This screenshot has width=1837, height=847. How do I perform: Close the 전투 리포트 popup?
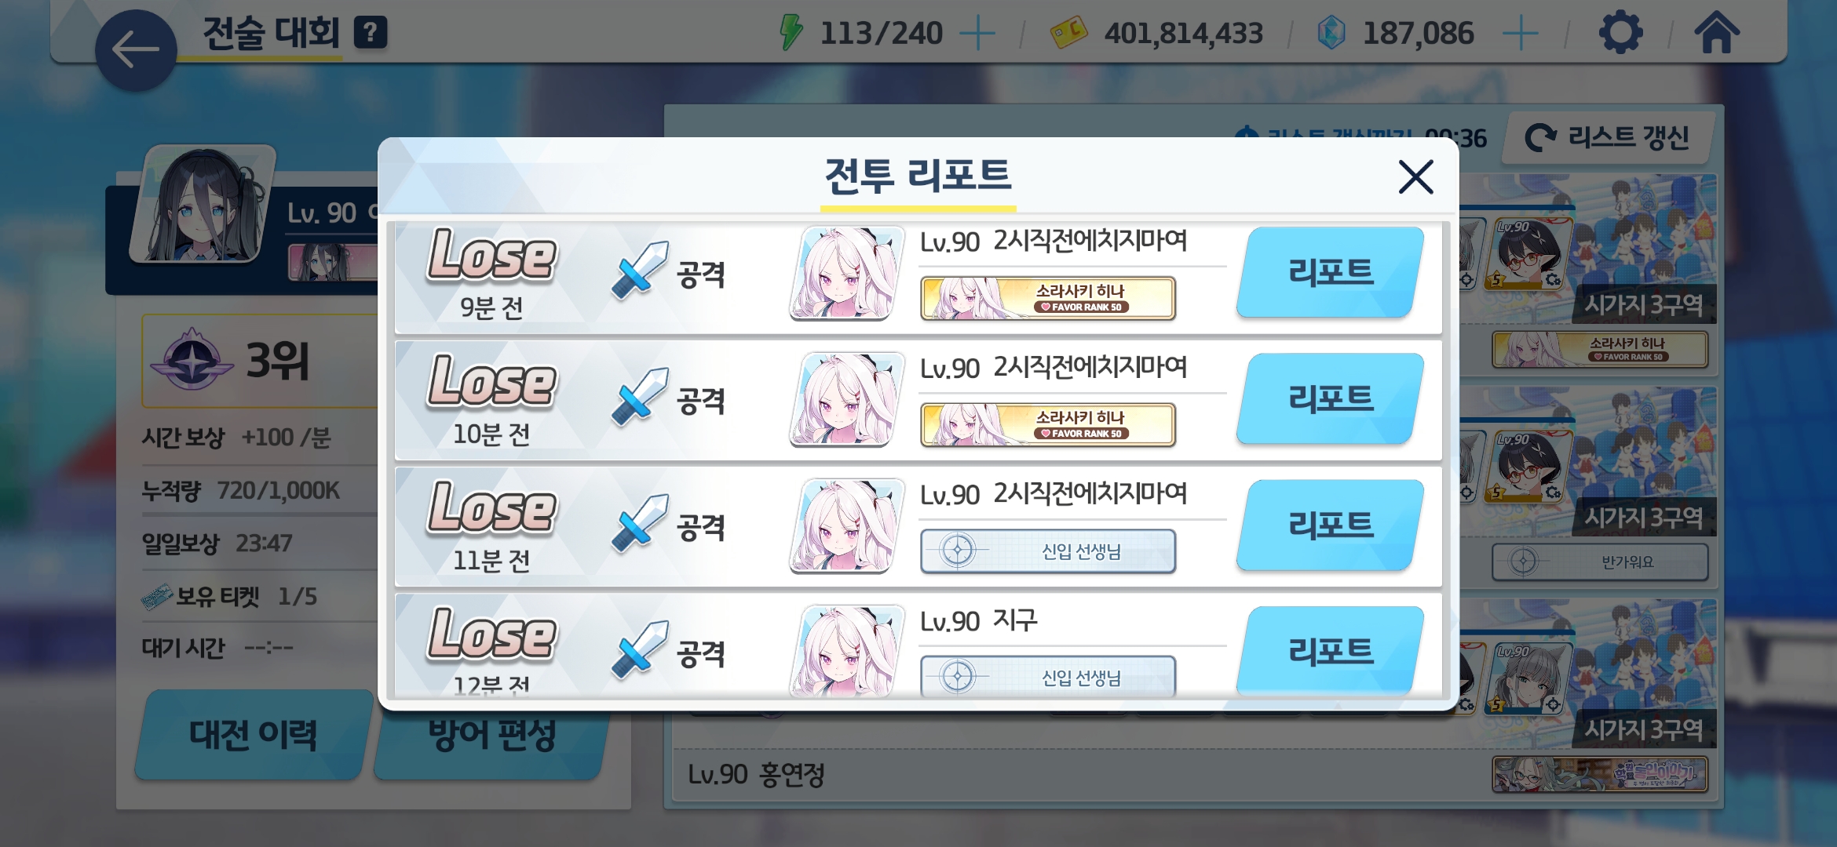1416,176
